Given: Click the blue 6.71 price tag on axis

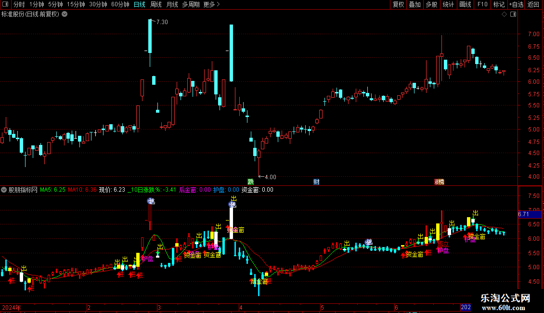Looking at the screenshot, I should (x=530, y=214).
